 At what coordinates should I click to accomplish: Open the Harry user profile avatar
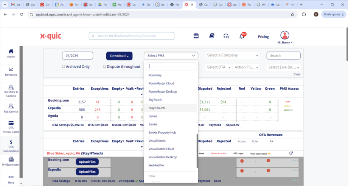[285, 35]
